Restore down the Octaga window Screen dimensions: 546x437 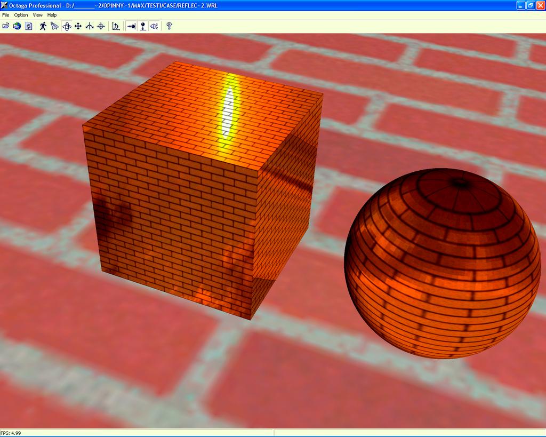(x=531, y=5)
